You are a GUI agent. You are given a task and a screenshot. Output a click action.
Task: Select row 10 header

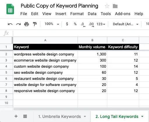(6, 103)
